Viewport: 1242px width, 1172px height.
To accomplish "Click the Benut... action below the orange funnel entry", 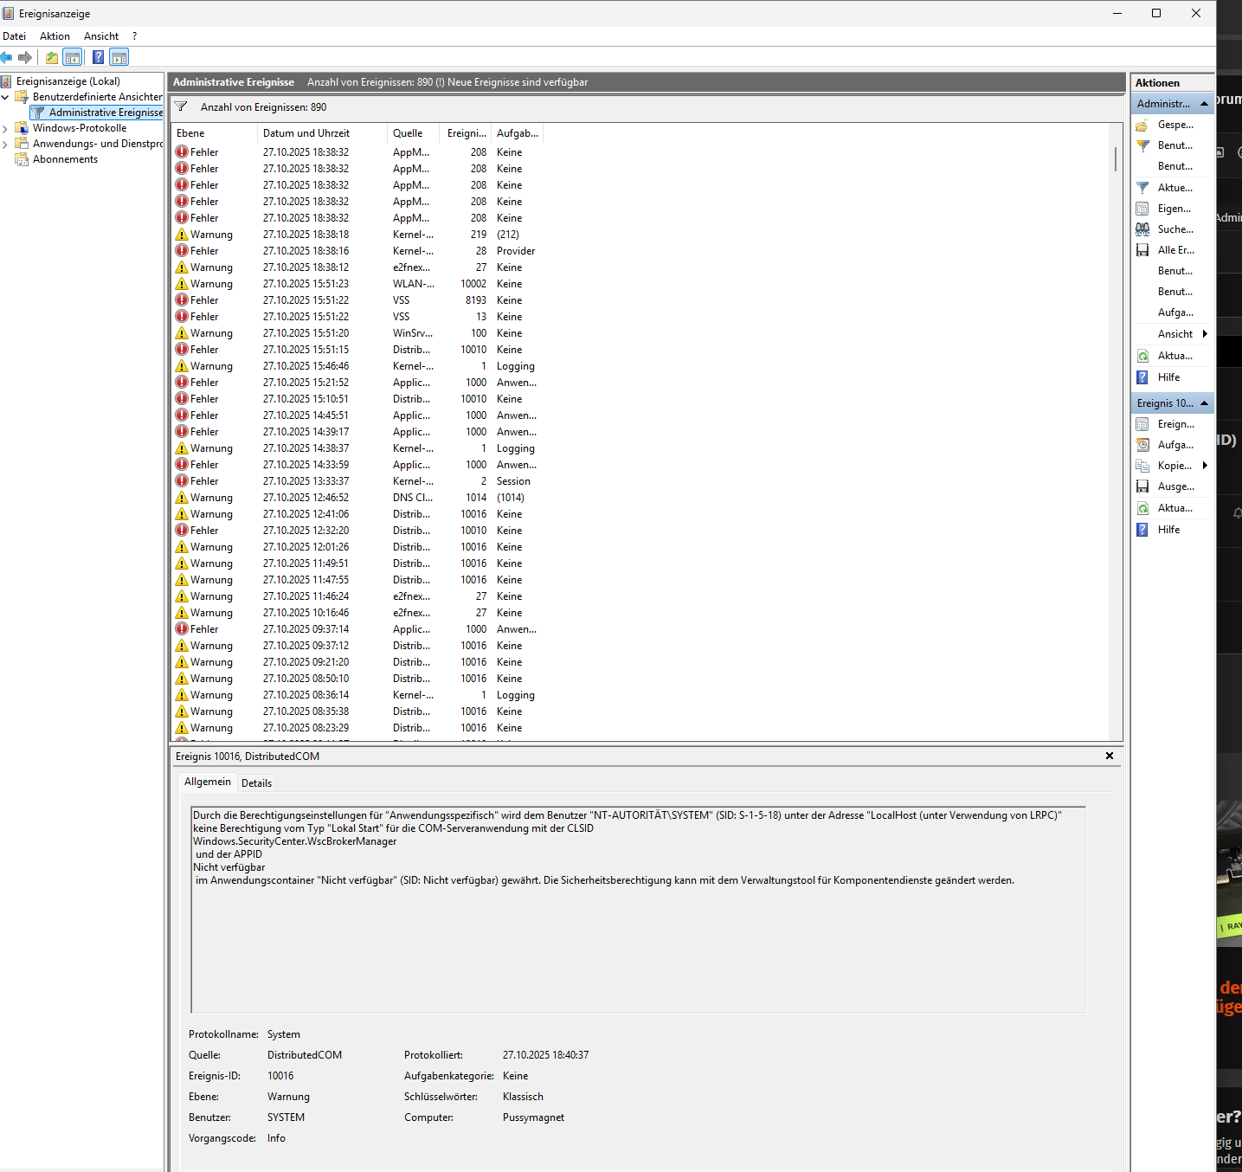I will [x=1174, y=166].
